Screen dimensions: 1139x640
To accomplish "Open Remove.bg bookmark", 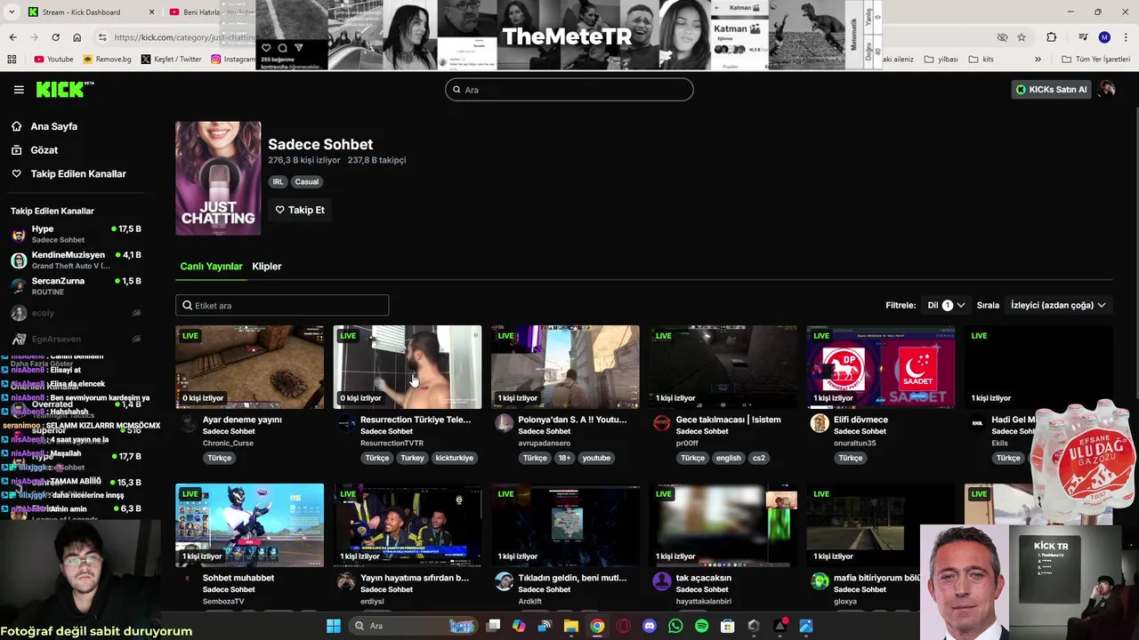I will pyautogui.click(x=107, y=60).
